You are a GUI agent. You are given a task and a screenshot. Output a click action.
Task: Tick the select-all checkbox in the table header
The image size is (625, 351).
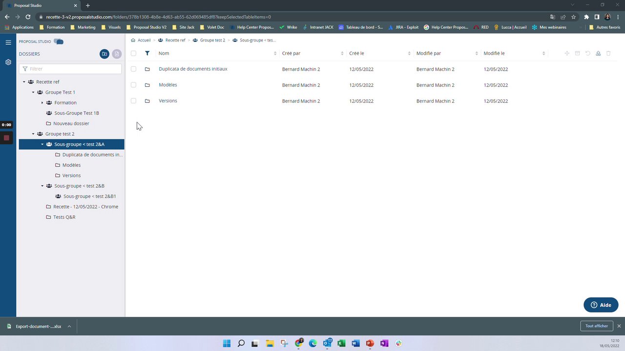pos(133,53)
